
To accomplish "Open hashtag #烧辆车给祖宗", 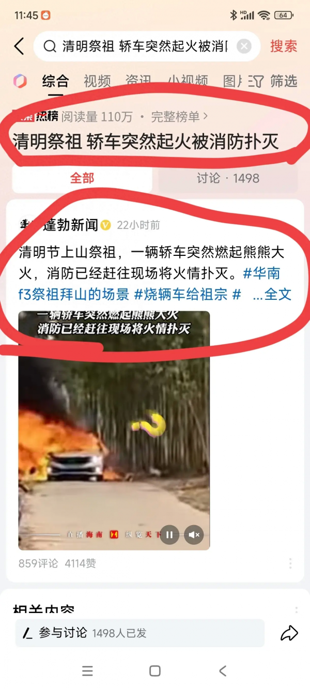I will 181,294.
